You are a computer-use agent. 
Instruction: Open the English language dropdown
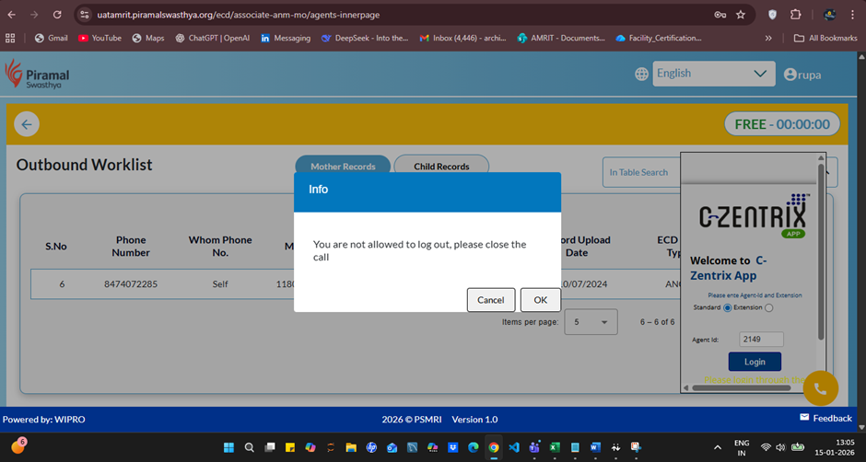[713, 74]
